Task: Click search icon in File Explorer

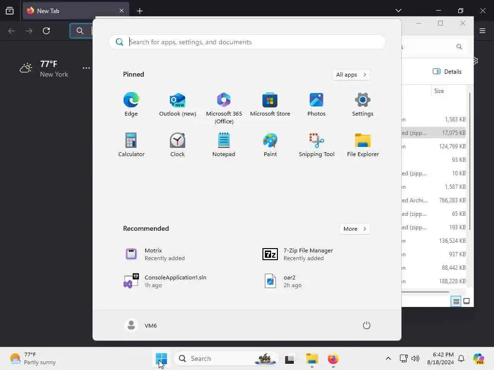Action: click(459, 47)
